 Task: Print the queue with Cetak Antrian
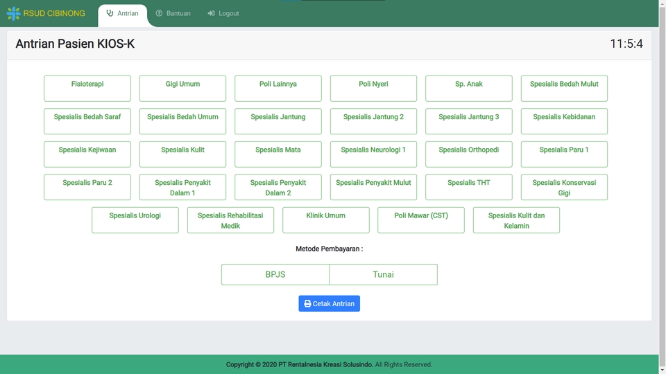[x=329, y=303]
